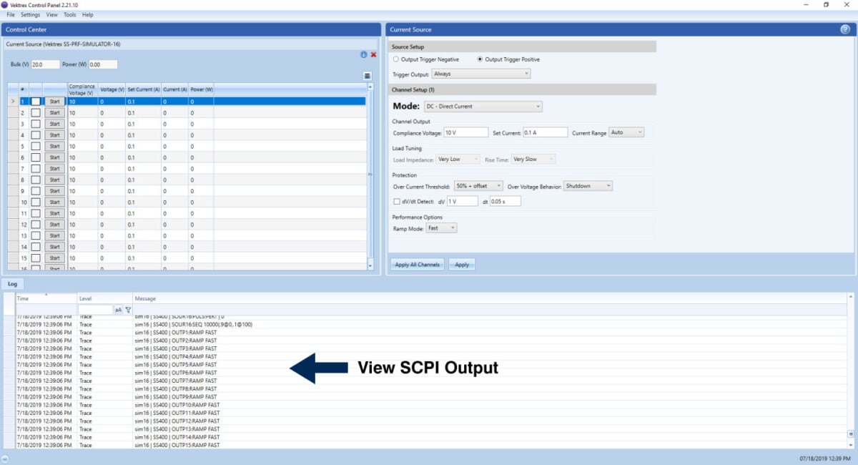Click the dV input field

[462, 202]
